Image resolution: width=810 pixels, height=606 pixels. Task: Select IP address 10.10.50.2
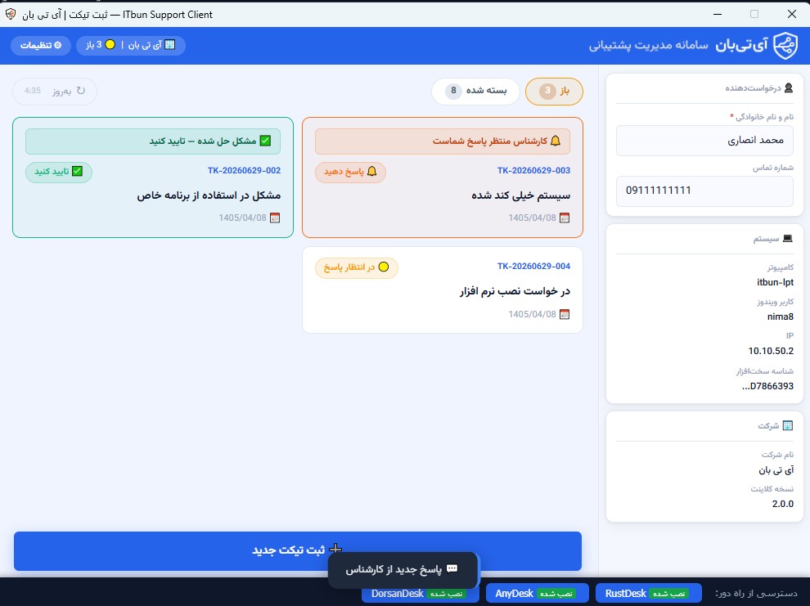click(771, 351)
